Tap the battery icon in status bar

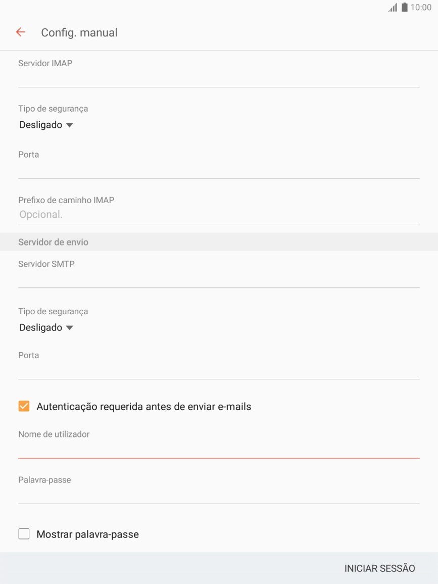coord(404,8)
